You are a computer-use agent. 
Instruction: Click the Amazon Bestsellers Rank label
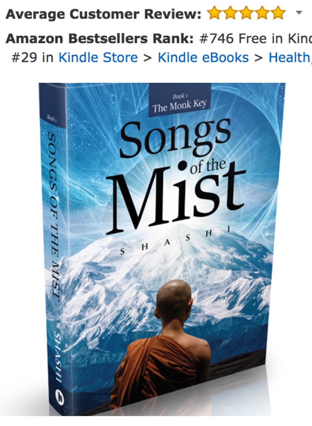[100, 38]
